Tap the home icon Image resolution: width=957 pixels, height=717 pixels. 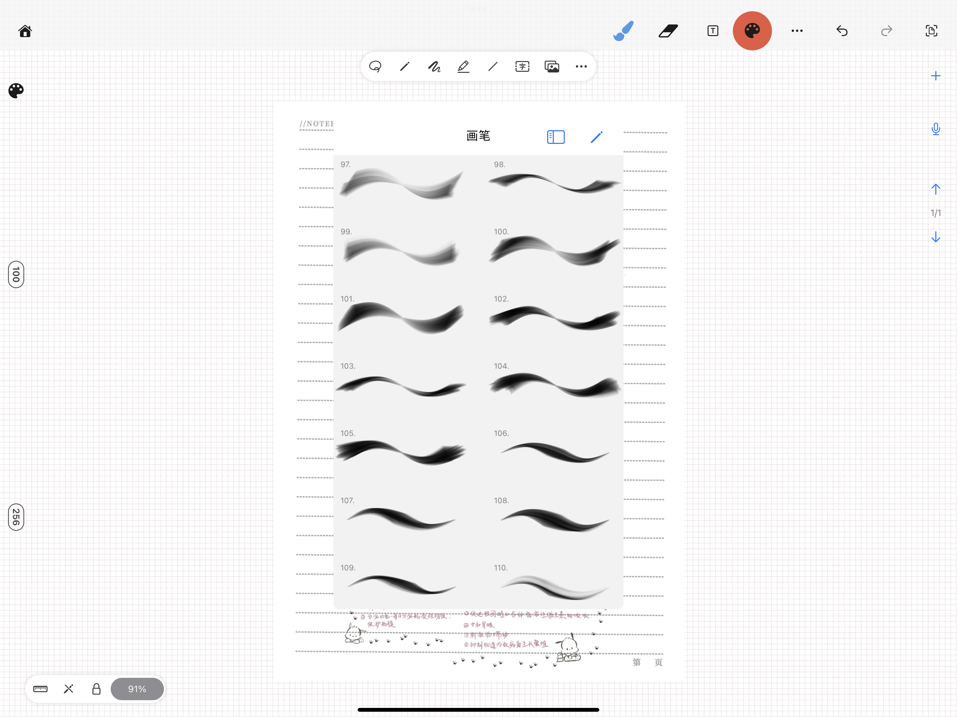(25, 31)
